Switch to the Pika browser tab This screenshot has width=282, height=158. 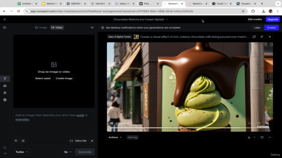coord(149,4)
